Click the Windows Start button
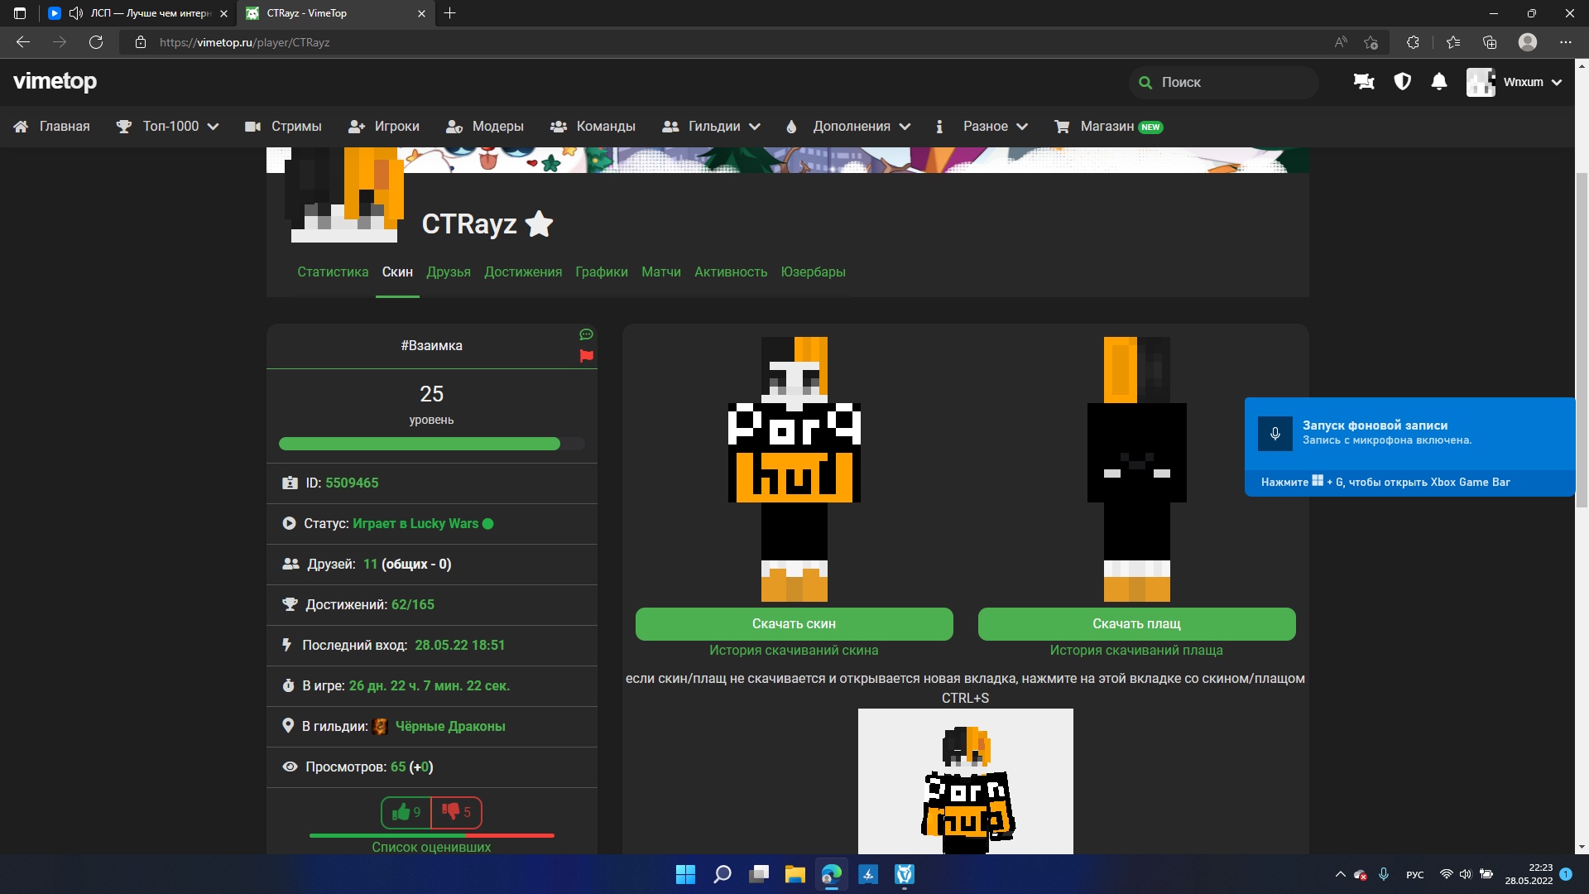1589x894 pixels. pos(685,874)
